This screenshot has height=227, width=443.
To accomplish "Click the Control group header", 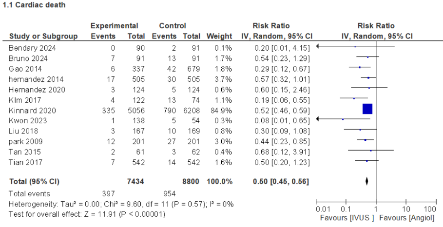I will pyautogui.click(x=173, y=26).
